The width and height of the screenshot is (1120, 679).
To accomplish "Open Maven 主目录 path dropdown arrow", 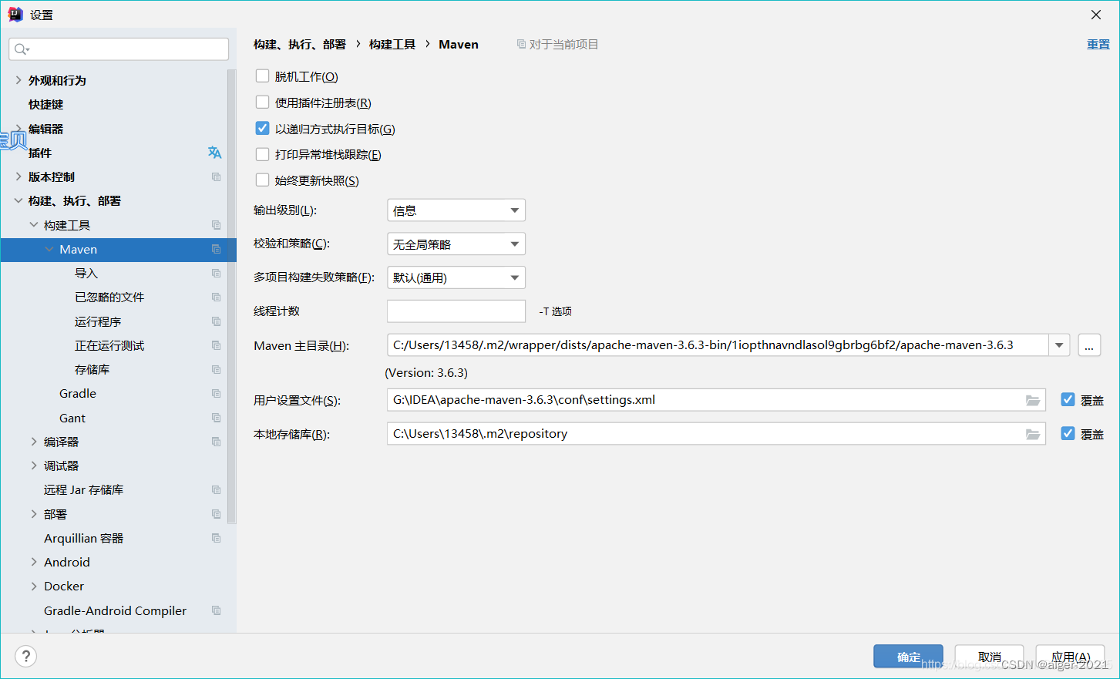I will (1059, 345).
